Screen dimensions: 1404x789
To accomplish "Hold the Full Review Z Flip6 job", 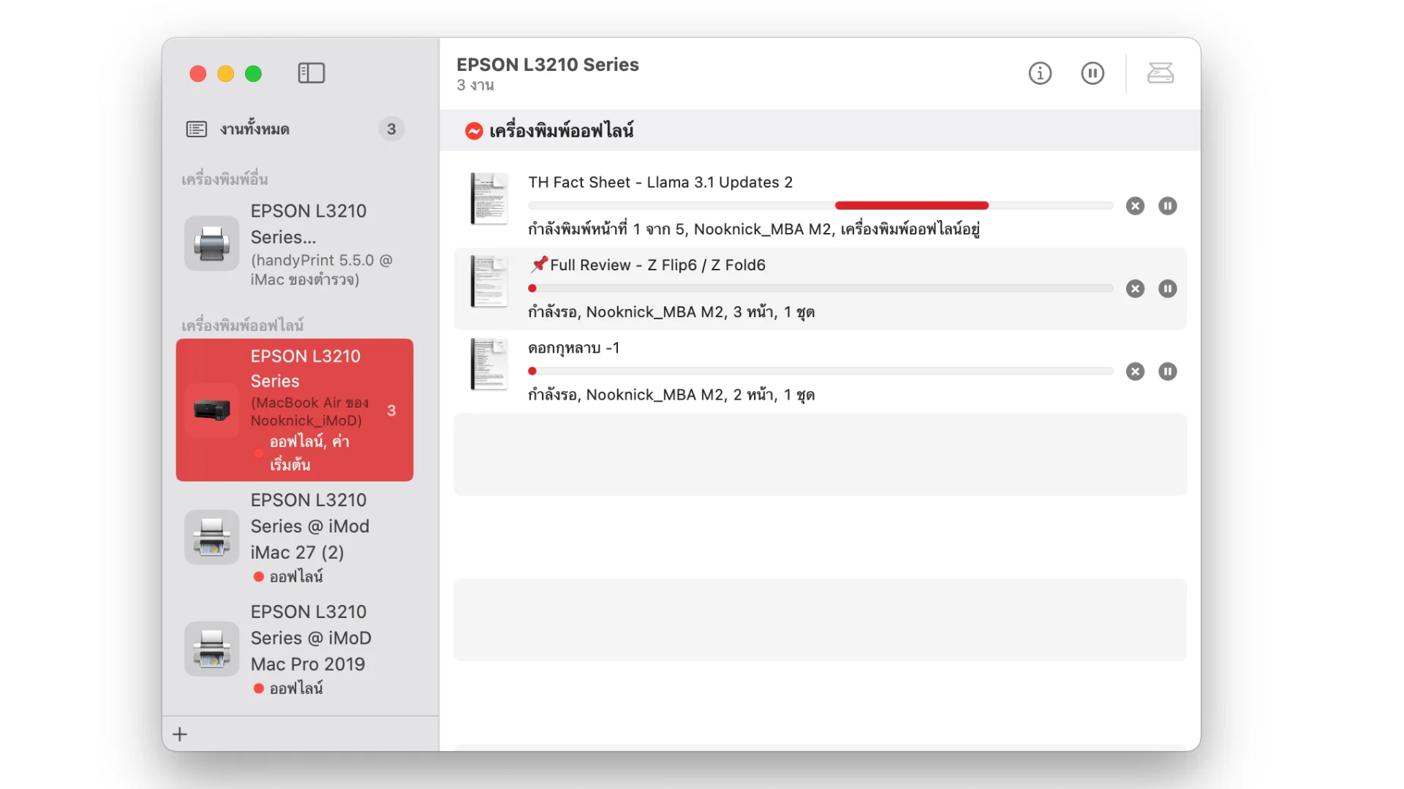I will (1167, 289).
